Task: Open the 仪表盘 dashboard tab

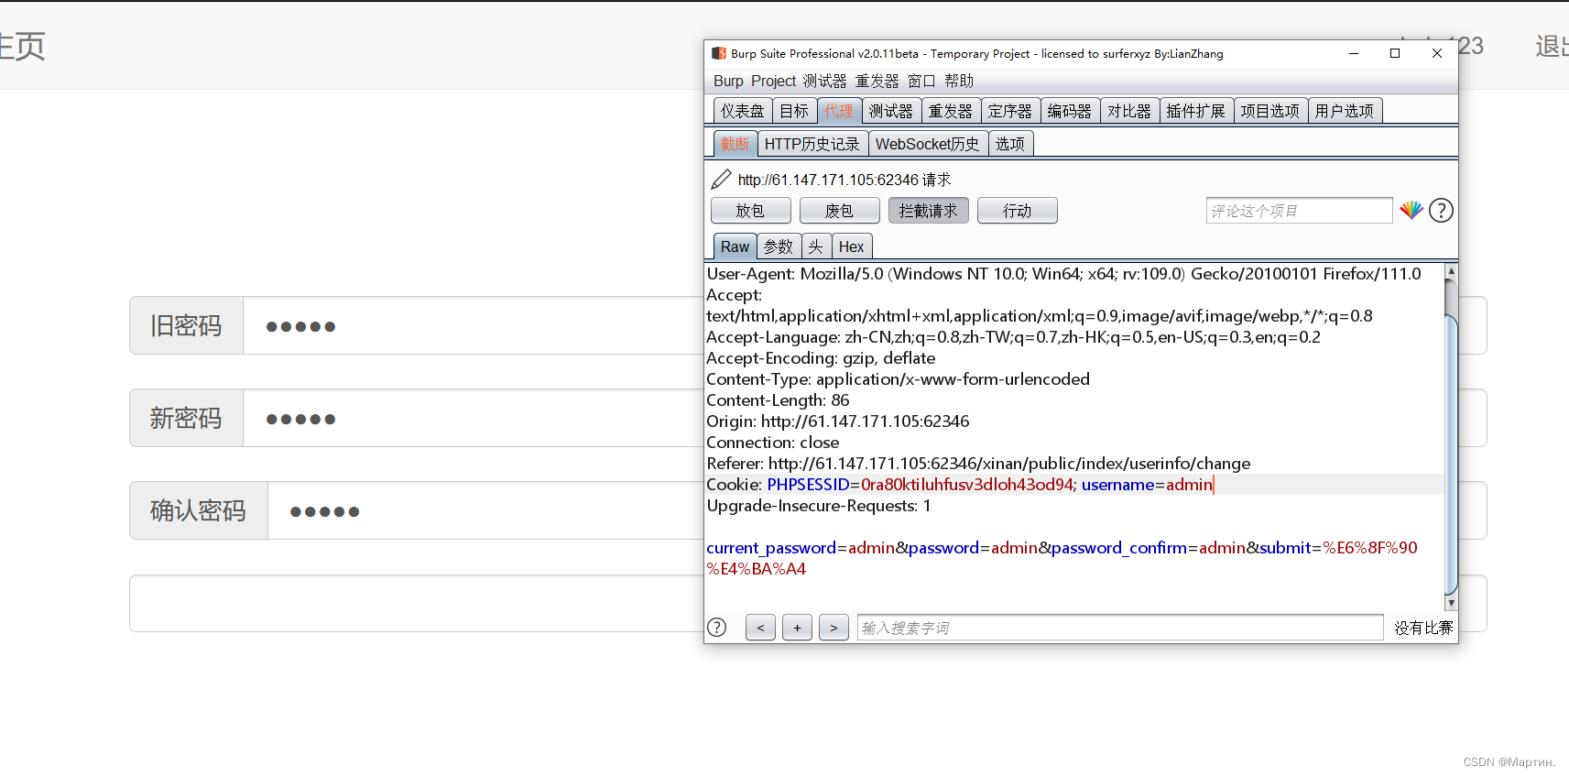Action: pos(743,111)
